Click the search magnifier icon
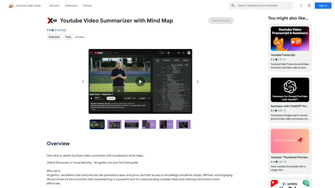This screenshot has width=335, height=188. click(x=233, y=6)
